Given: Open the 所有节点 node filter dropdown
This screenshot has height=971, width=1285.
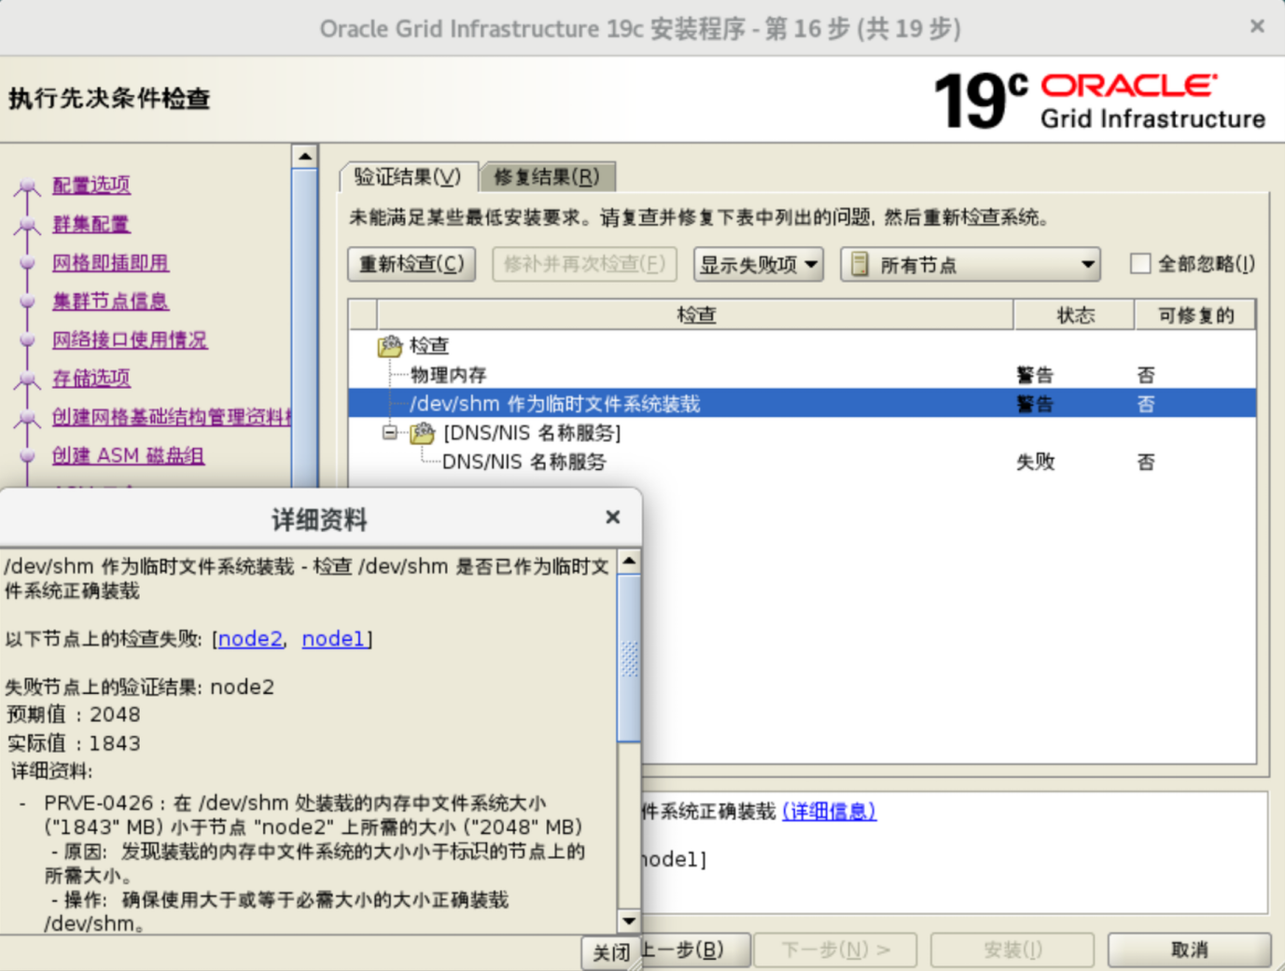Looking at the screenshot, I should [971, 265].
